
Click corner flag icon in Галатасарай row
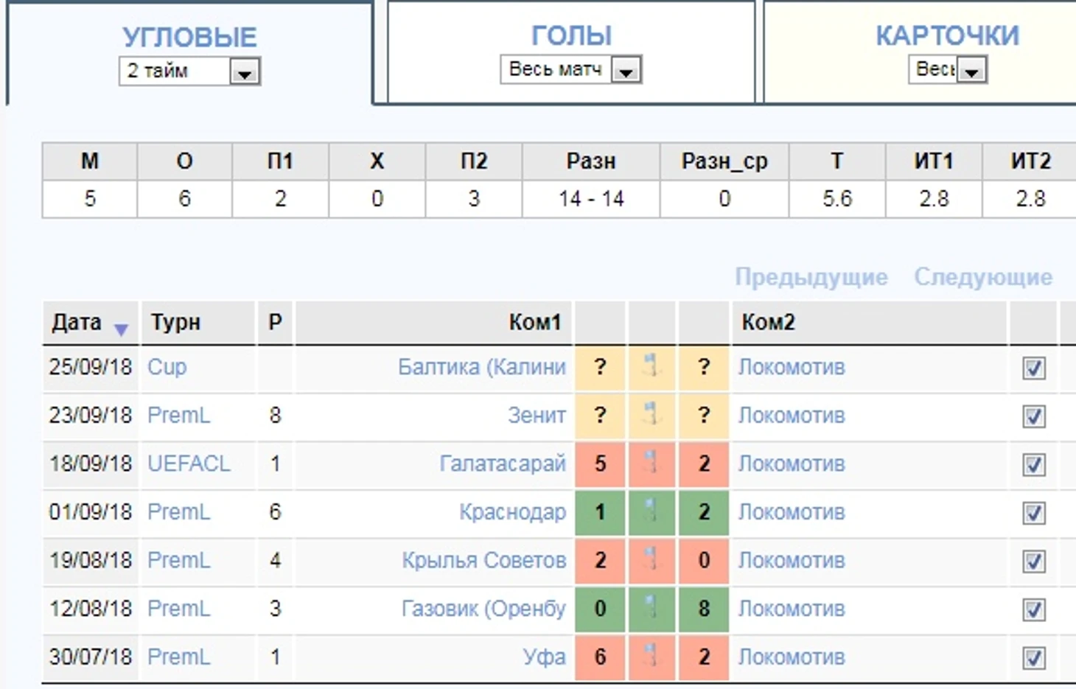coord(651,464)
